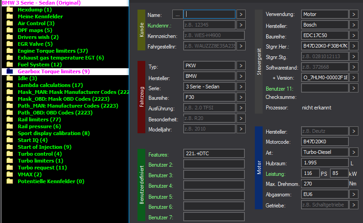Open Mask_OBD: Mask OBD Codes folder icon

[x=10, y=99]
